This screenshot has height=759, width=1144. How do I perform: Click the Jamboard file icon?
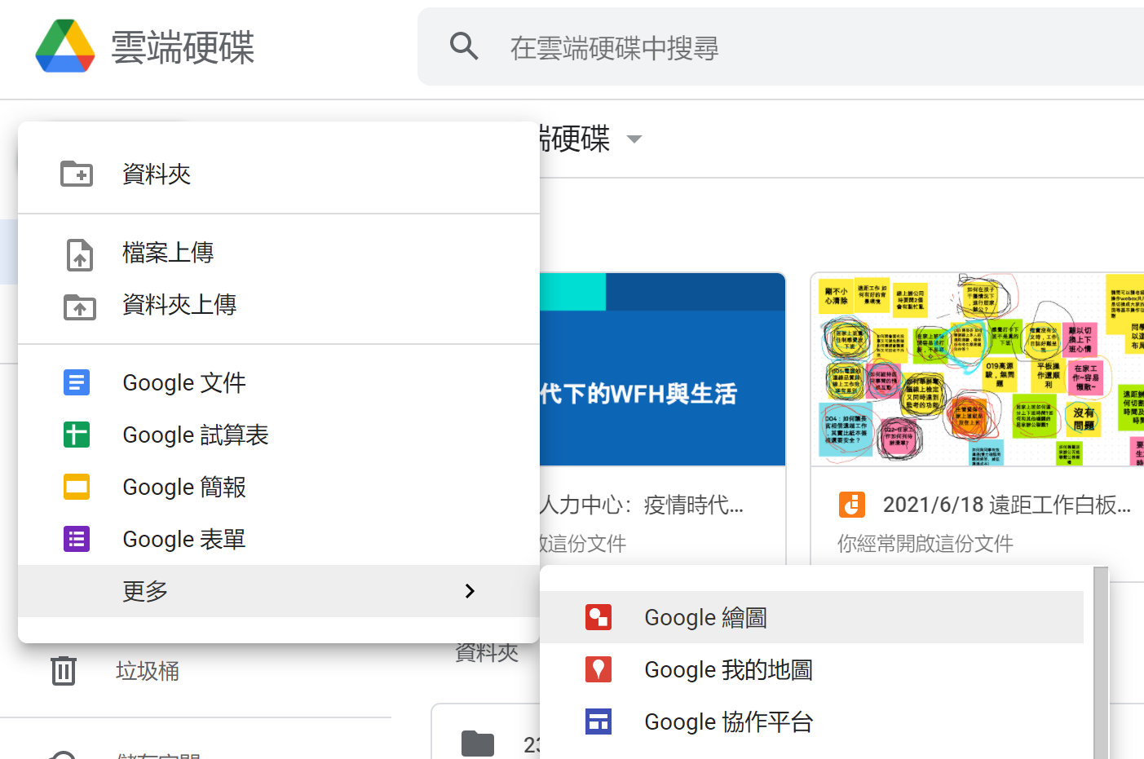(852, 505)
